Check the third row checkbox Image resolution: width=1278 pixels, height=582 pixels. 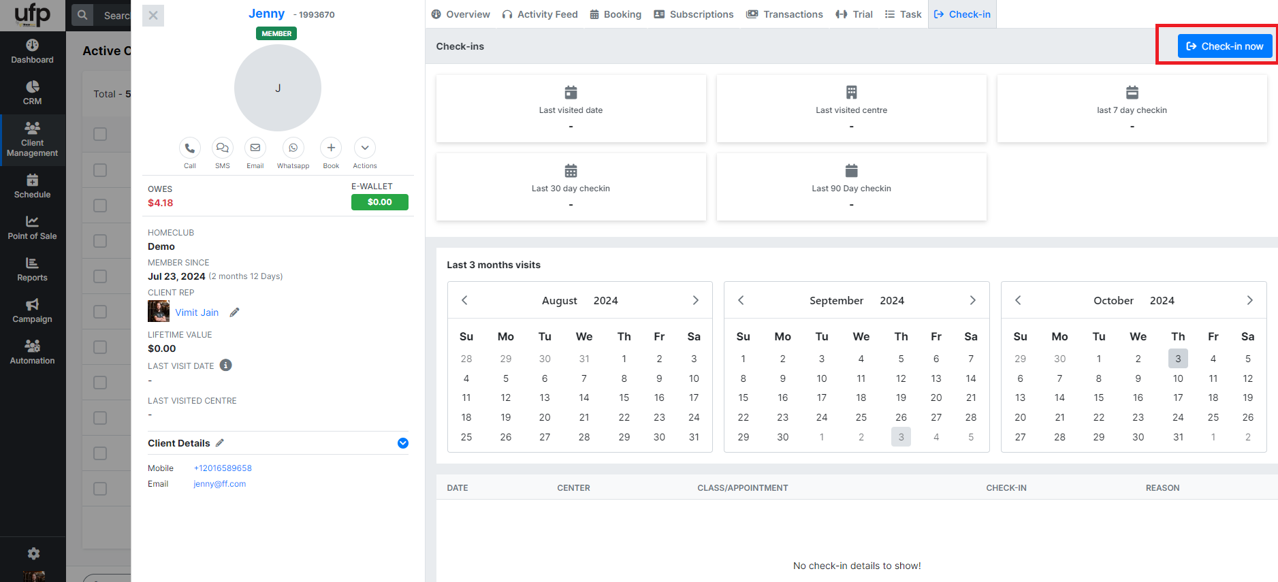tap(100, 206)
